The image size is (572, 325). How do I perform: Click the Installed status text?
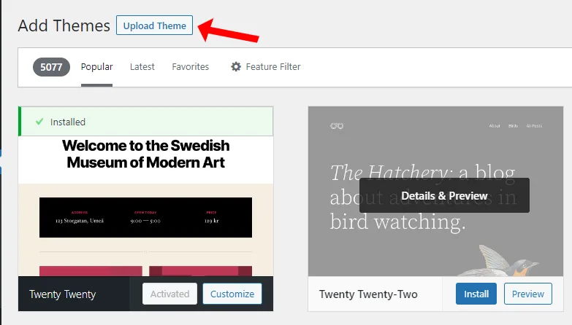(68, 122)
